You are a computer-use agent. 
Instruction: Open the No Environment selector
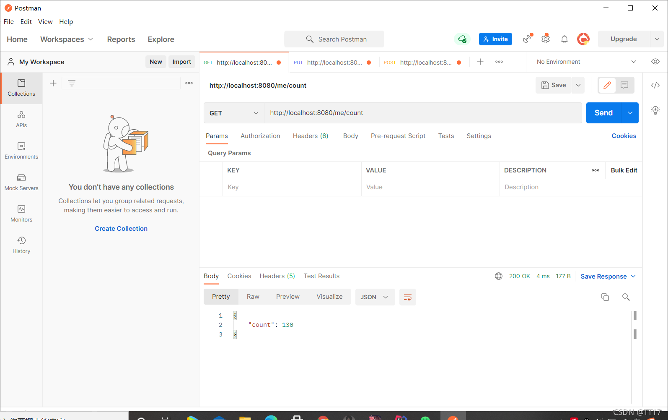[x=586, y=62]
